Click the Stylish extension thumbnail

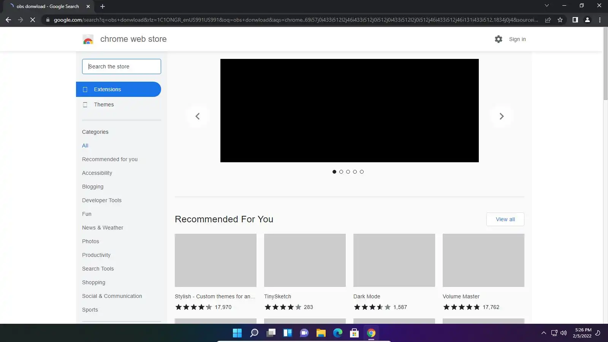215,260
